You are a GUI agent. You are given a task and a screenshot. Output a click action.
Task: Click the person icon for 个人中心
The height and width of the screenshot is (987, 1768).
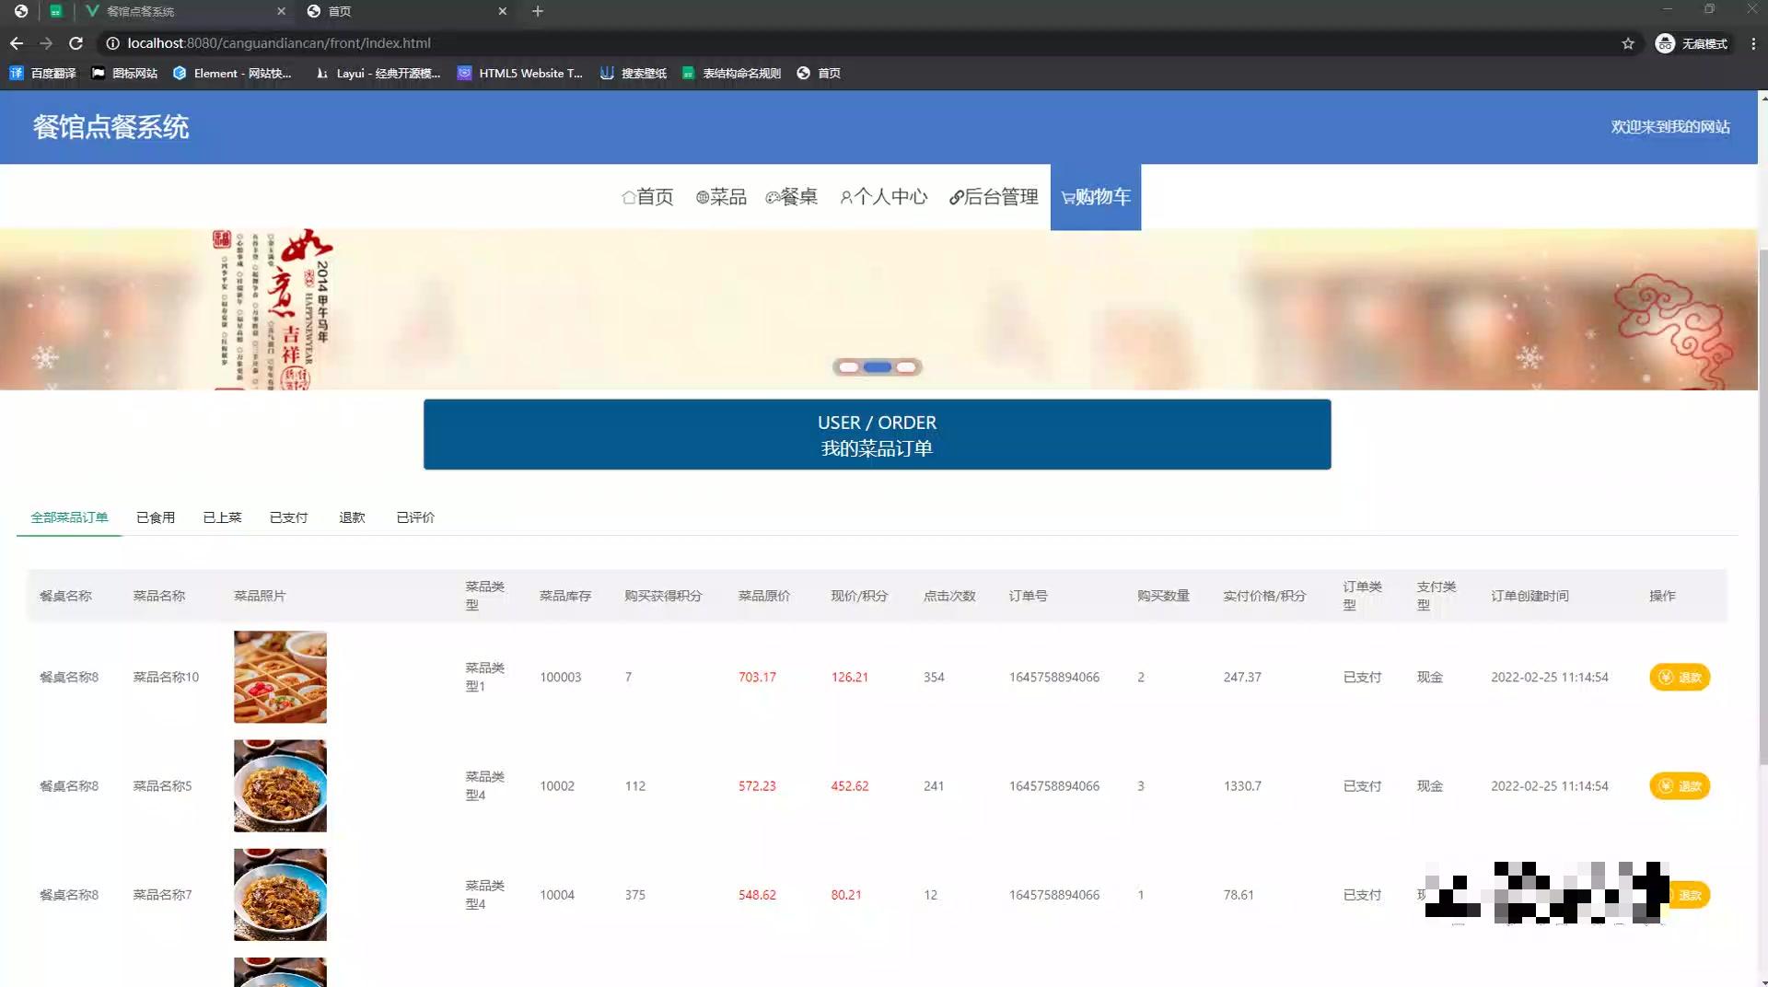pyautogui.click(x=847, y=197)
